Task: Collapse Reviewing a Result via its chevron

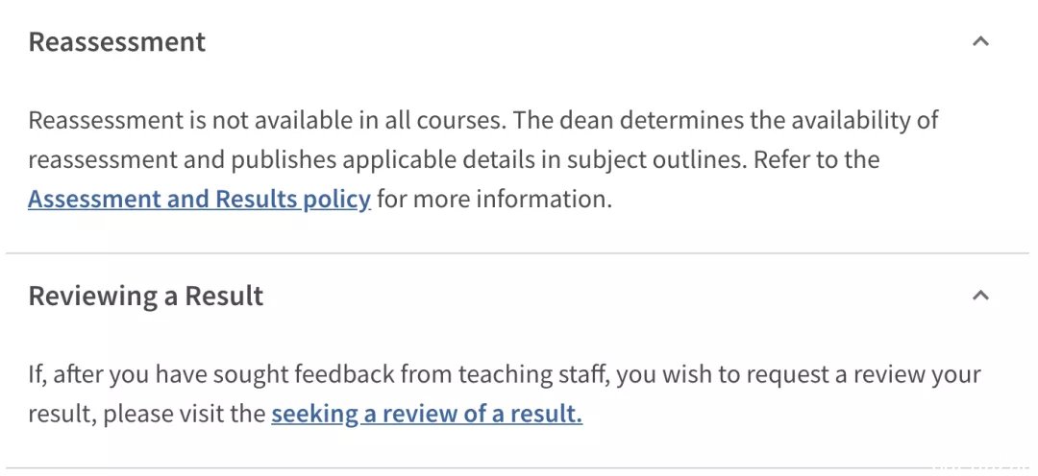Action: 980,296
